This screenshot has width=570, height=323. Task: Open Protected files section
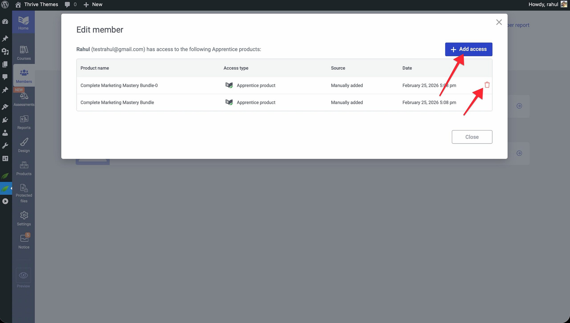click(x=24, y=193)
